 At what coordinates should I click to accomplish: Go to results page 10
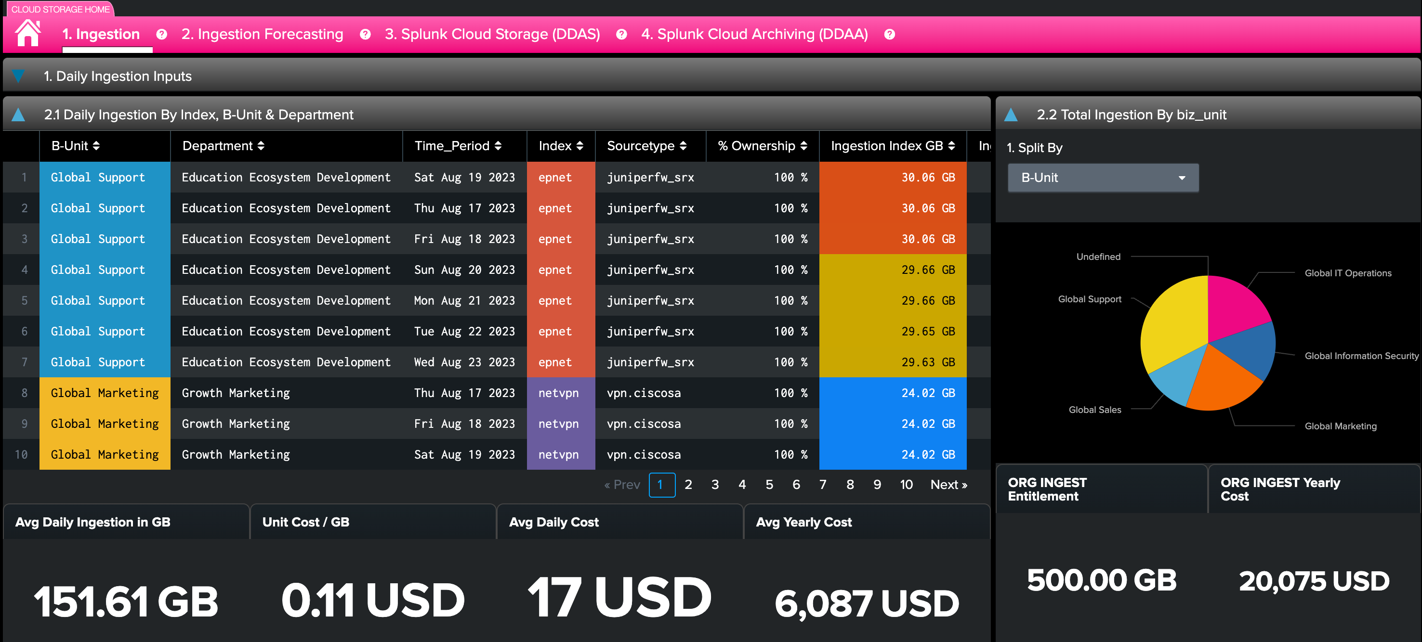pos(906,484)
